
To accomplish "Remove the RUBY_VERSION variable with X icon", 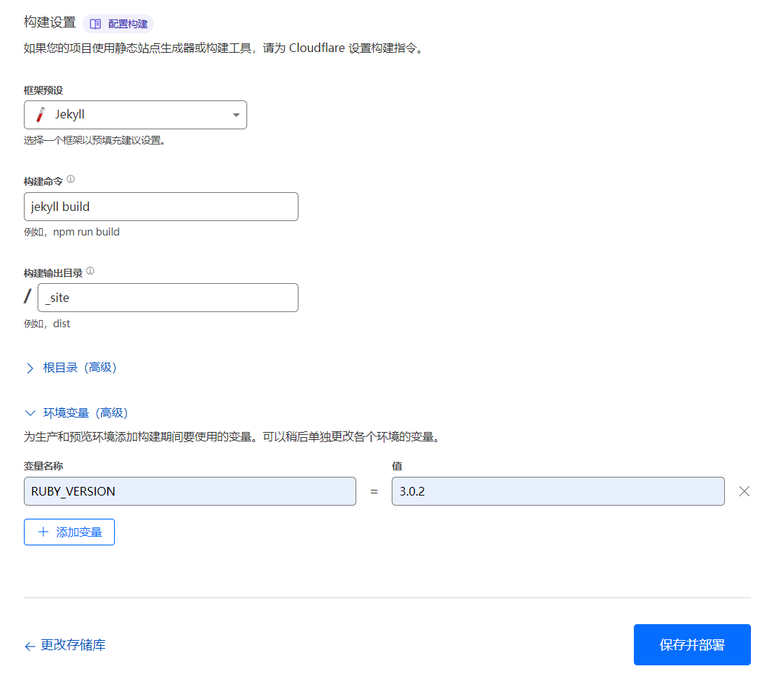I will [744, 491].
